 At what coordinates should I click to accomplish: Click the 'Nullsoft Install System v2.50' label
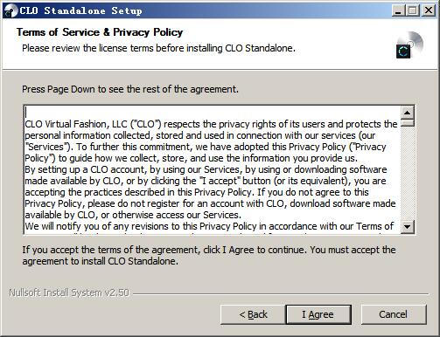(69, 292)
